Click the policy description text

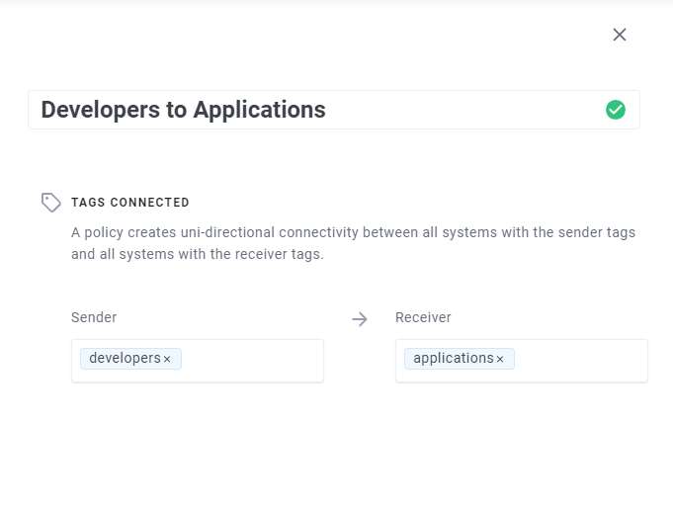[x=353, y=243]
